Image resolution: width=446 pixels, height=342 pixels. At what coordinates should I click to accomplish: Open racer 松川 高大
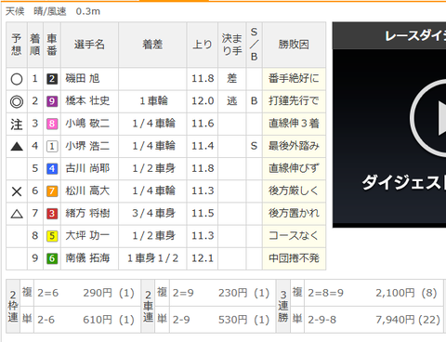pyautogui.click(x=87, y=191)
